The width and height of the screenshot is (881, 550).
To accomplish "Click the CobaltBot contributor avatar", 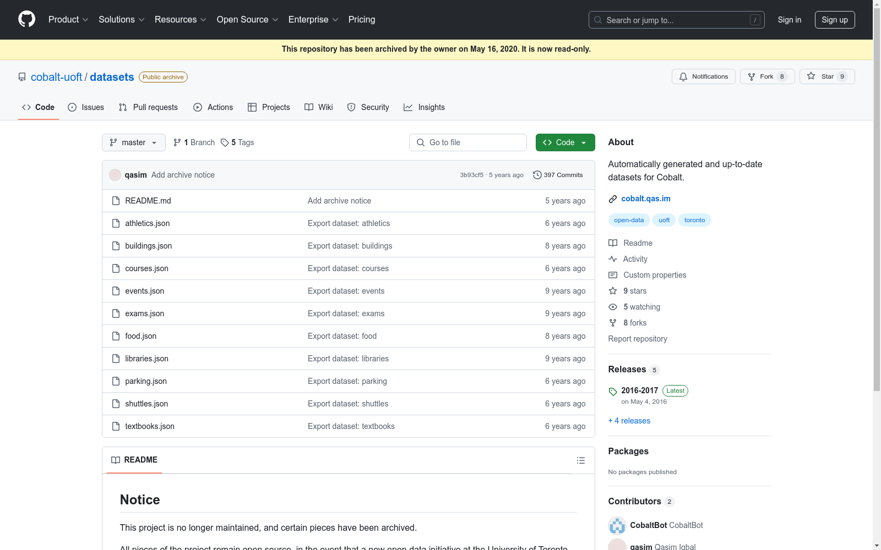I will coord(617,525).
